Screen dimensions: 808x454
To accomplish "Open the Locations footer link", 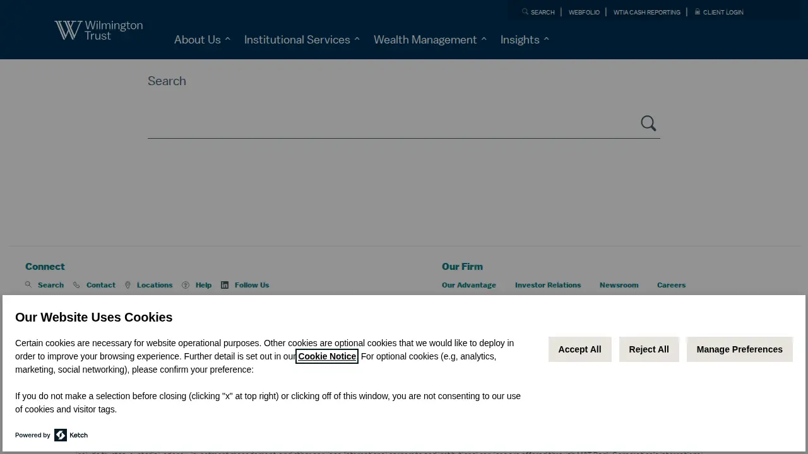I will point(155,285).
